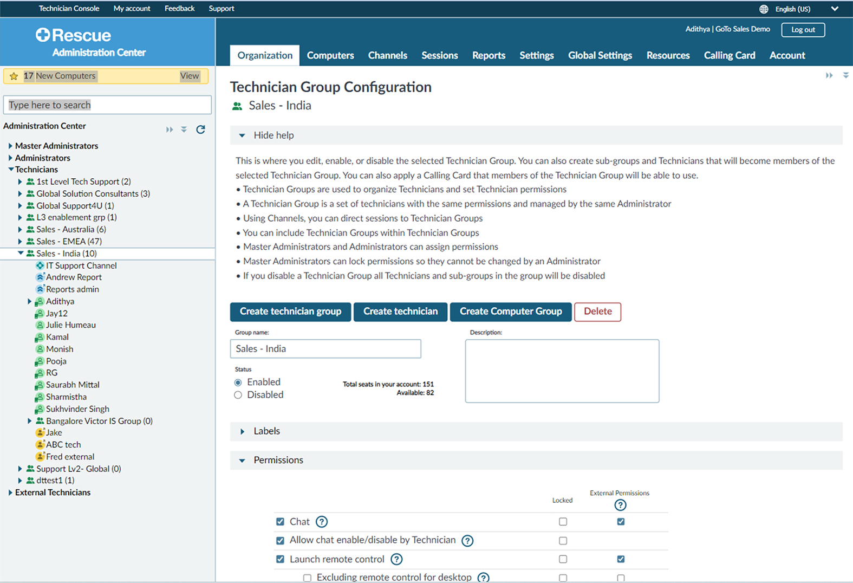Viewport: 853px width, 583px height.
Task: Collapse the Technicians tree node
Action: [11, 170]
